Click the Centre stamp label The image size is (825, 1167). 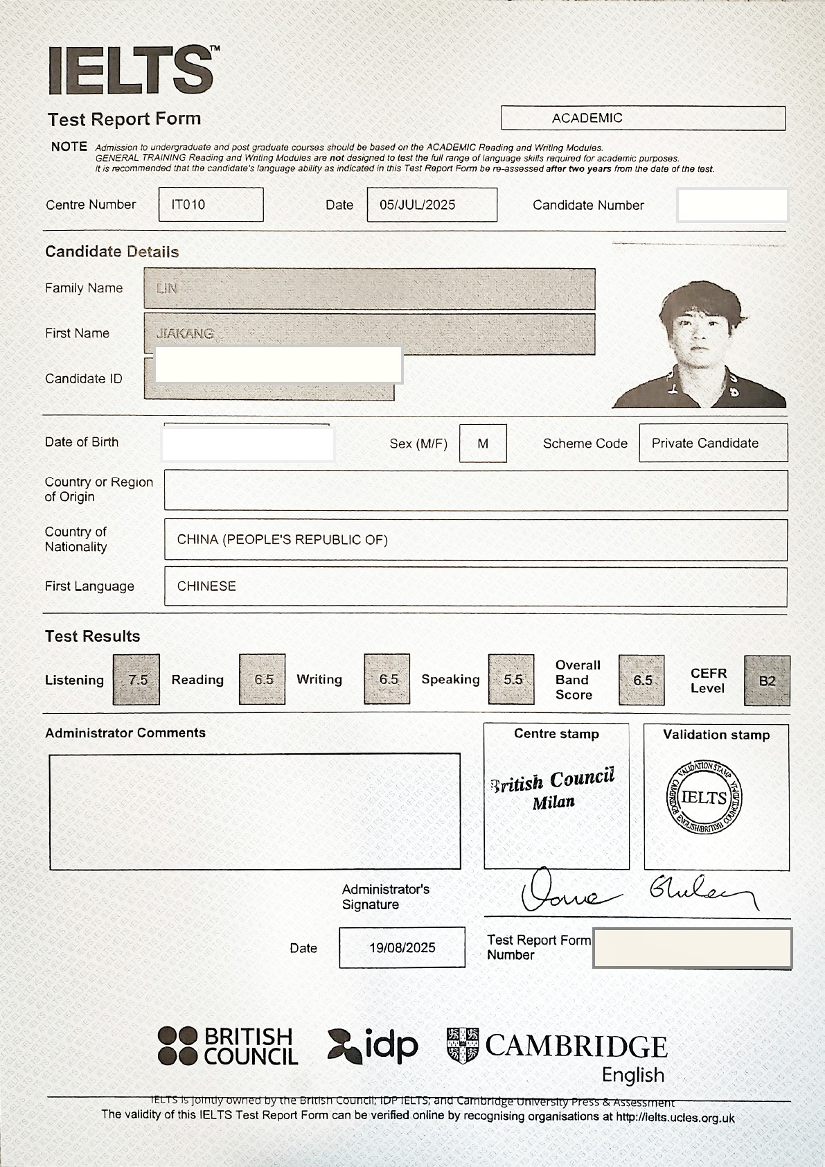(556, 734)
